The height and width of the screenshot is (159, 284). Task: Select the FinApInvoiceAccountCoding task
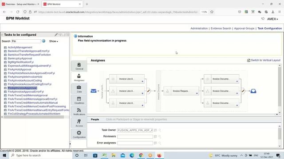point(25,80)
